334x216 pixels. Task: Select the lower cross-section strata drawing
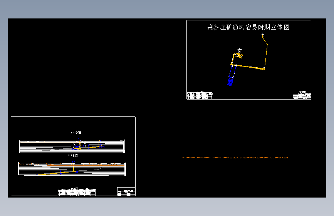[72, 169]
